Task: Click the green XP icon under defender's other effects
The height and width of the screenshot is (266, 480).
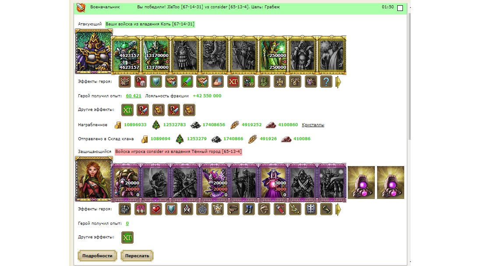Action: pos(127,238)
